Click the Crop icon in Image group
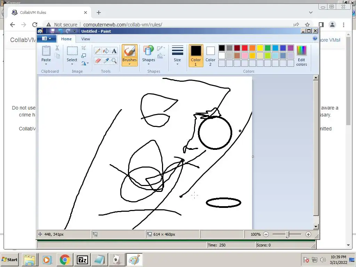 click(83, 48)
